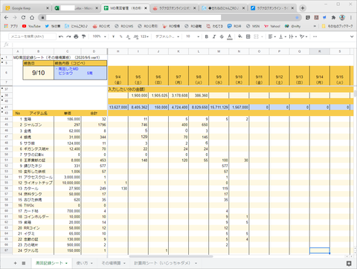
Task: Open the MSN bookmark
Action: tap(253, 26)
